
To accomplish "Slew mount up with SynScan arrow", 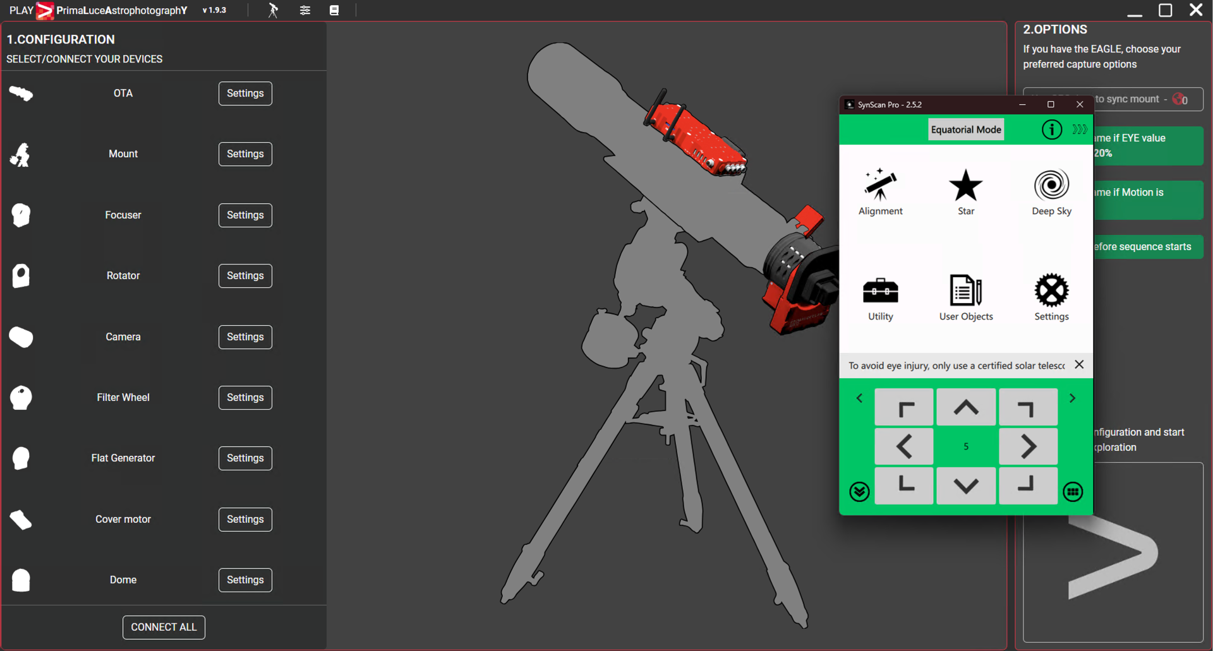I will click(x=966, y=407).
